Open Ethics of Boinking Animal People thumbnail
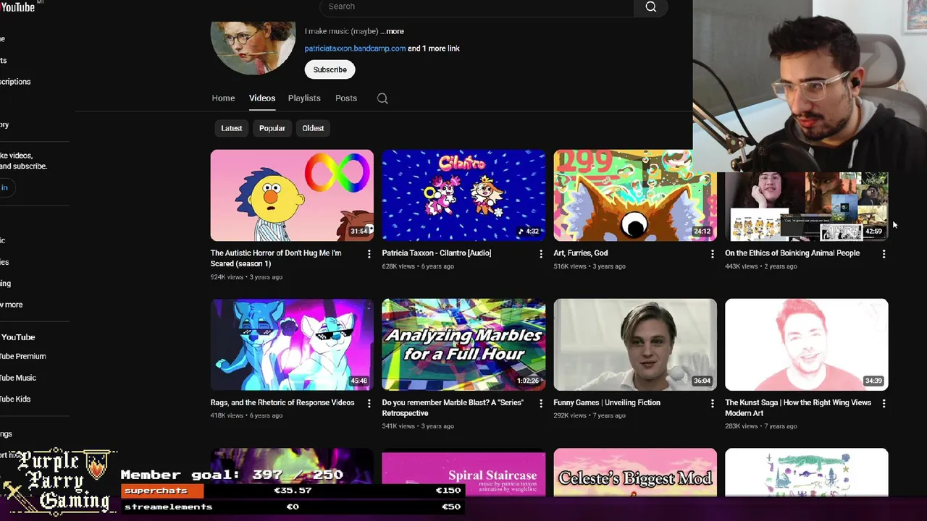This screenshot has width=927, height=521. pyautogui.click(x=807, y=207)
